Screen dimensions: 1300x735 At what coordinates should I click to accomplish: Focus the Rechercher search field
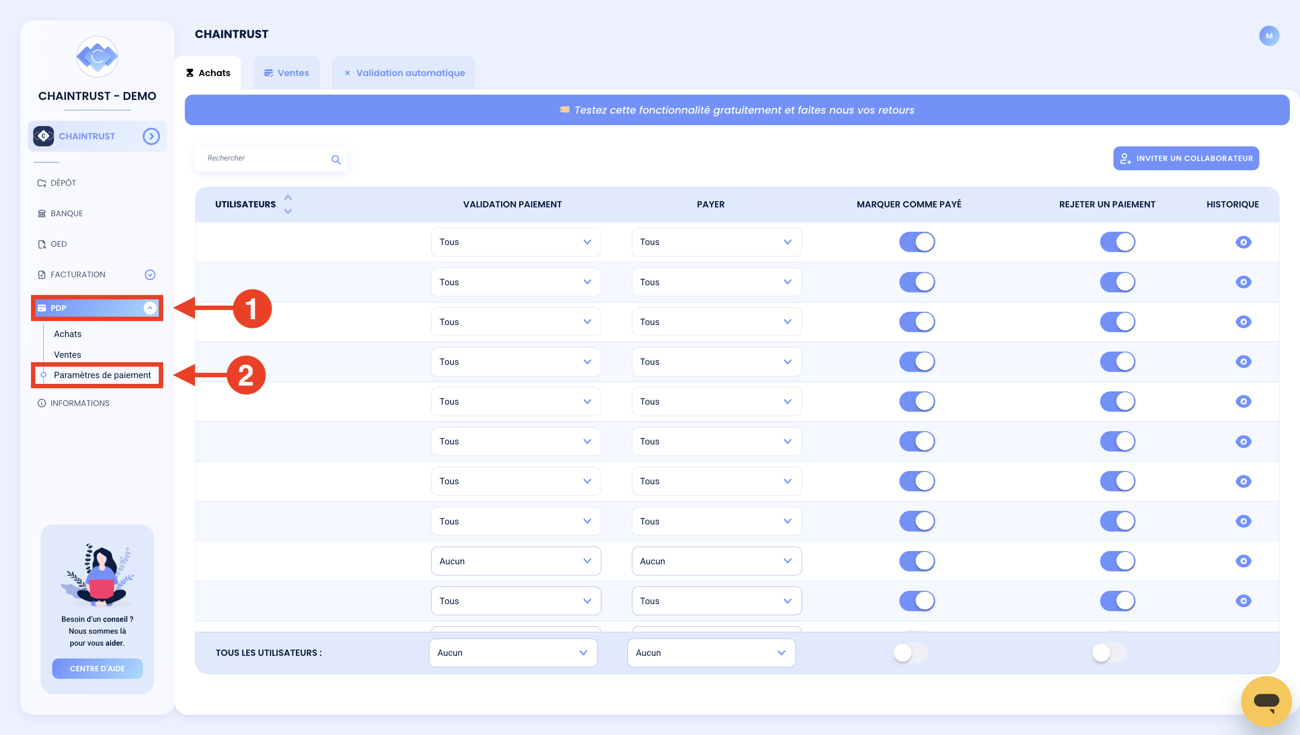click(271, 158)
